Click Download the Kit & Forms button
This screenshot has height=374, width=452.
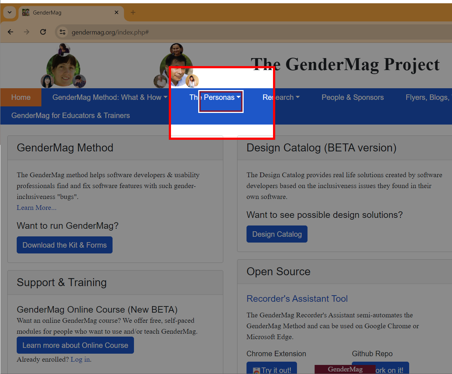65,245
